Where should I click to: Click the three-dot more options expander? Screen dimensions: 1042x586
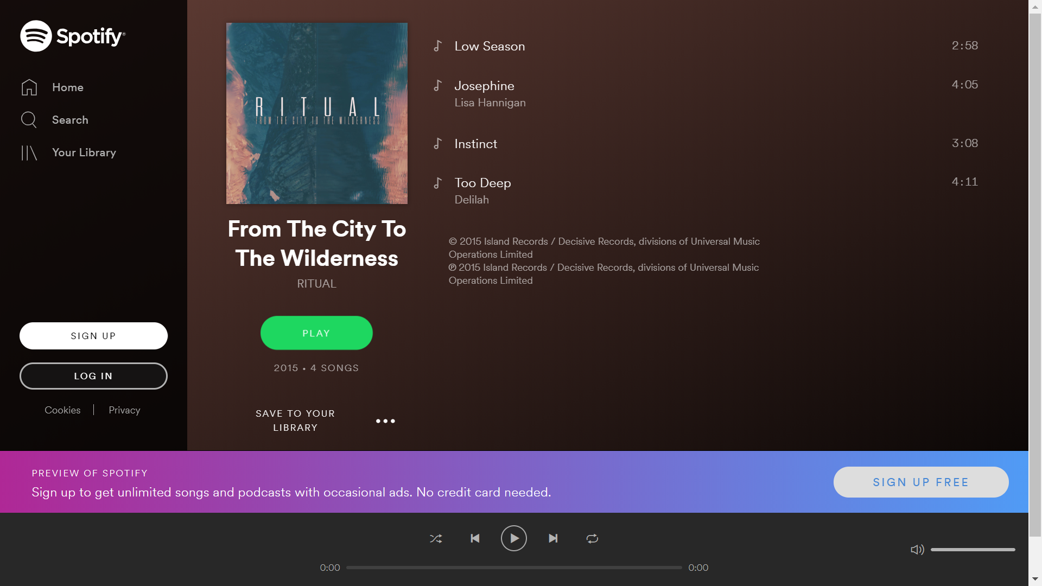click(x=385, y=420)
